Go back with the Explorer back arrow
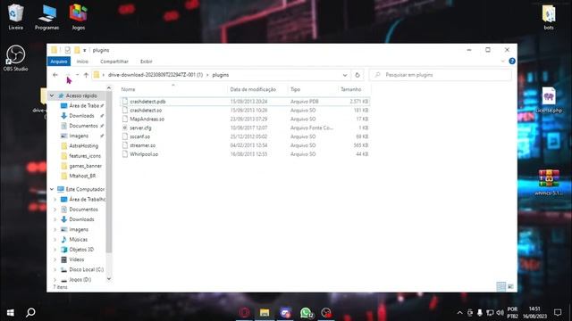The image size is (572, 321). [55, 75]
